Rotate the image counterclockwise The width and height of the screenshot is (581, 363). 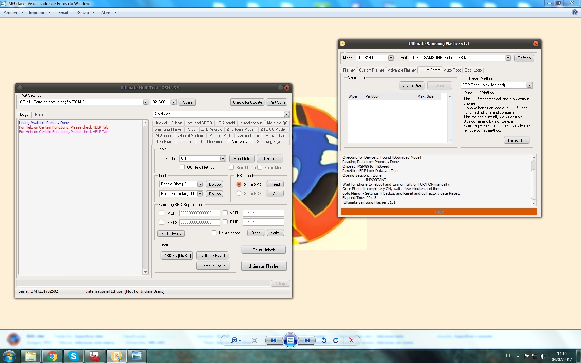[x=324, y=340]
